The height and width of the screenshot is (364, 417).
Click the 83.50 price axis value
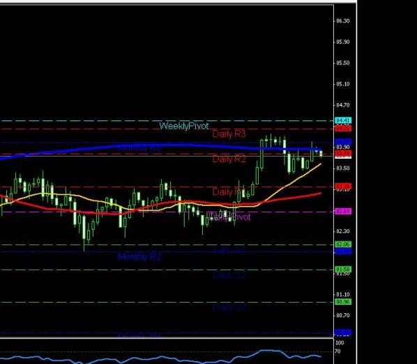(x=343, y=168)
